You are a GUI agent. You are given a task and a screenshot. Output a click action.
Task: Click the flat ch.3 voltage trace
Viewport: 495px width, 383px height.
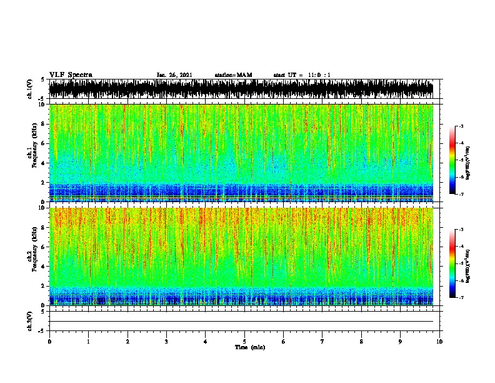pos(241,322)
